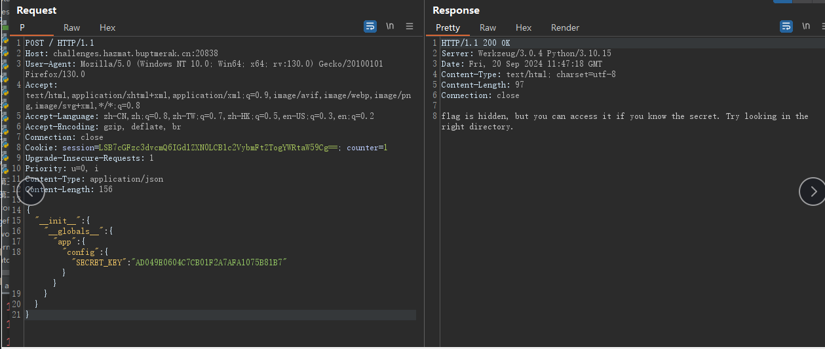Click the Upgrade-Insecure-Requests header line

tap(89, 158)
